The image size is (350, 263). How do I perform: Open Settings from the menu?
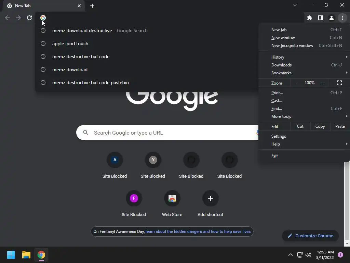(304, 136)
